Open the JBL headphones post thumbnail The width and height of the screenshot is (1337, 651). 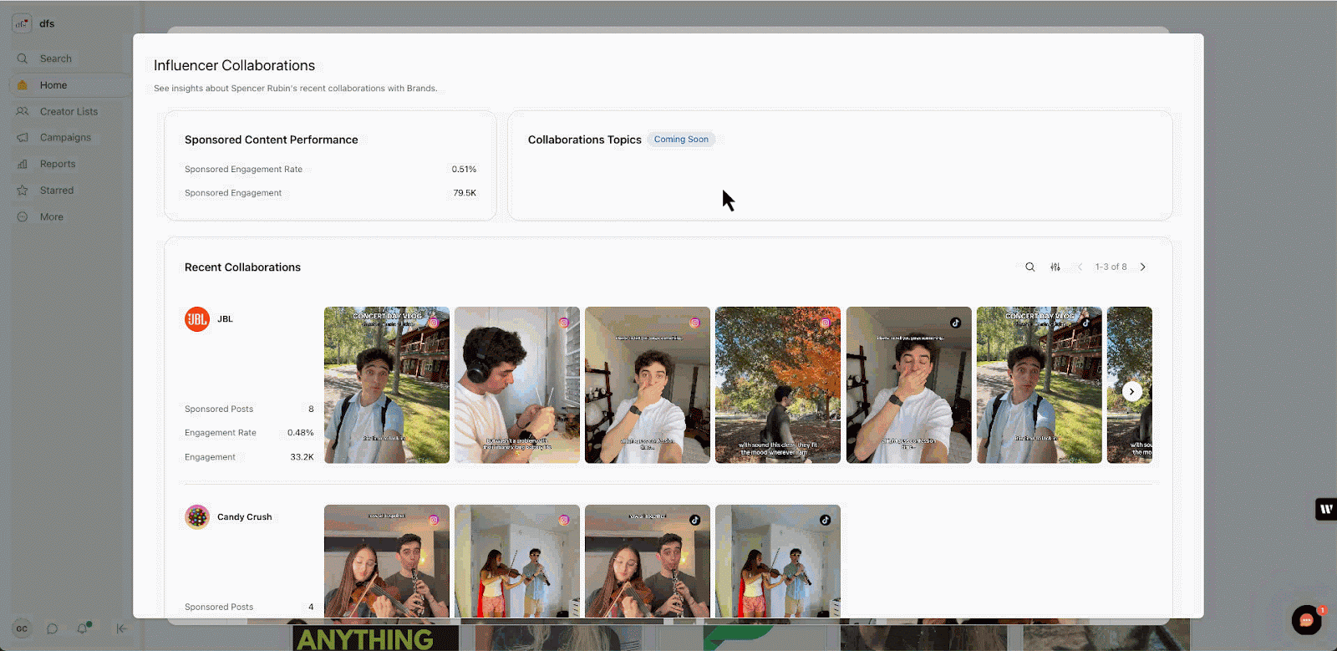pos(517,385)
